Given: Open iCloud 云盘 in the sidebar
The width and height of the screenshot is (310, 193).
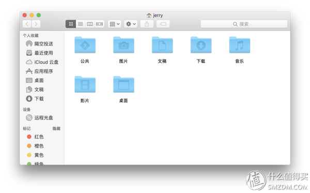Looking at the screenshot, I should [x=42, y=62].
